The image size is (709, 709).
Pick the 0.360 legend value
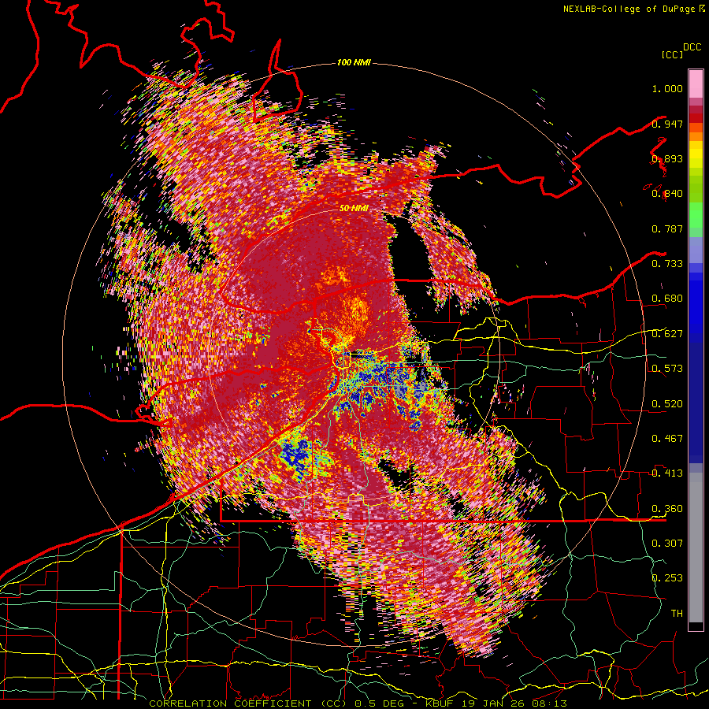667,509
